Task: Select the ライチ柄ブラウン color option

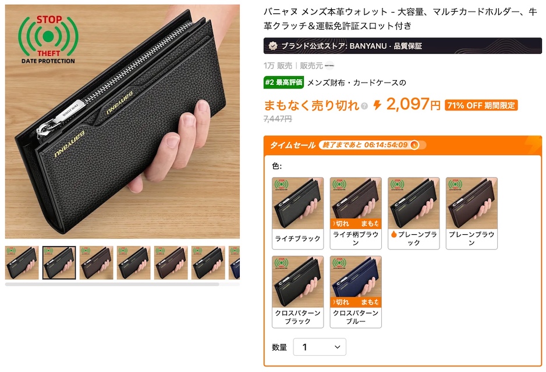Action: (x=356, y=213)
